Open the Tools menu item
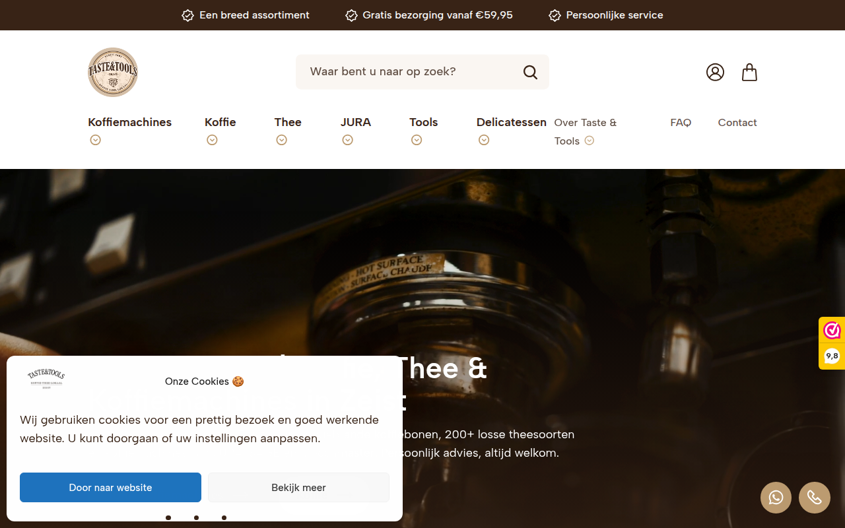 424,122
